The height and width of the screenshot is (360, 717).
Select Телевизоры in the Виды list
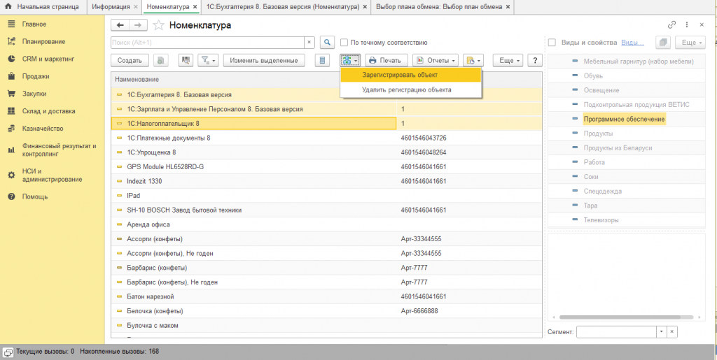click(601, 220)
